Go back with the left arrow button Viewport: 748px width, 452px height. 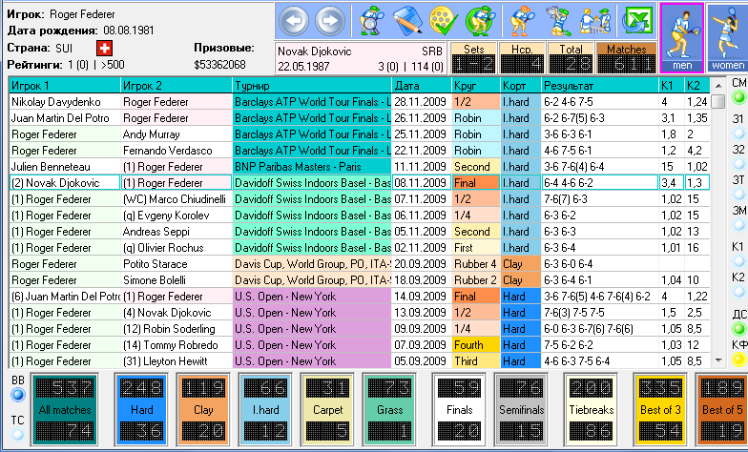[x=294, y=21]
